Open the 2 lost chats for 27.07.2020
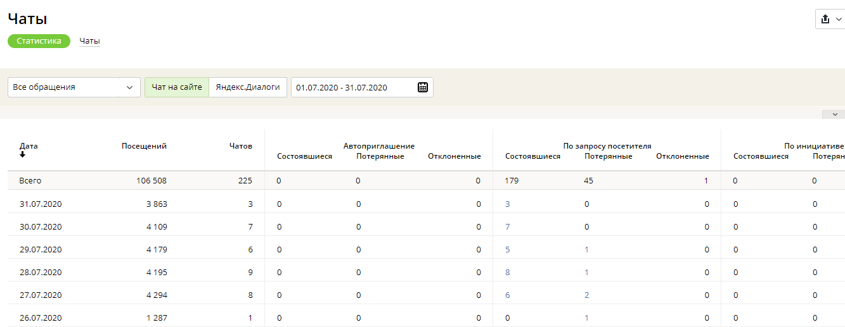 pyautogui.click(x=587, y=295)
